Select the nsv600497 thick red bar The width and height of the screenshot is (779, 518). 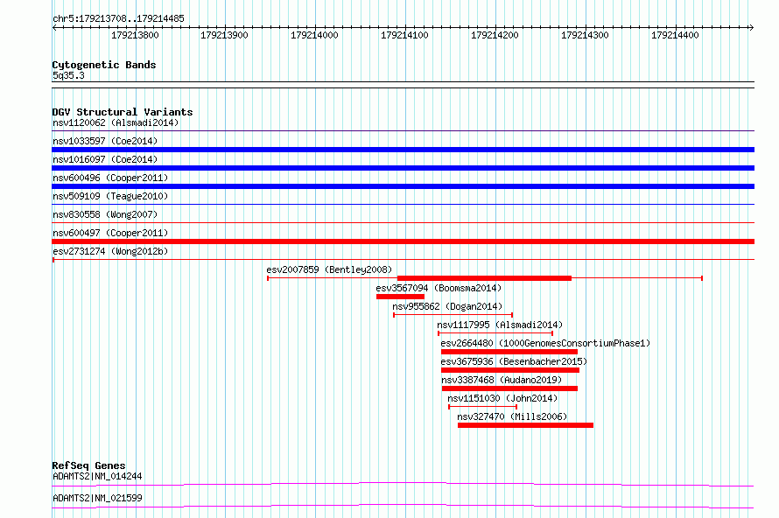403,241
